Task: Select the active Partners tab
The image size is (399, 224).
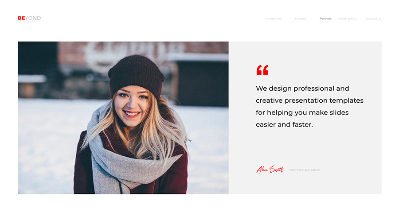Action: click(x=325, y=19)
